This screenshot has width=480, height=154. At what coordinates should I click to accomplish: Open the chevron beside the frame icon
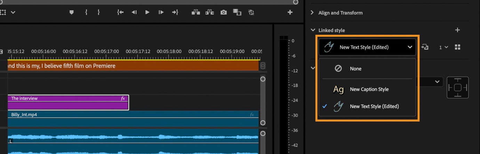[x=13, y=12]
